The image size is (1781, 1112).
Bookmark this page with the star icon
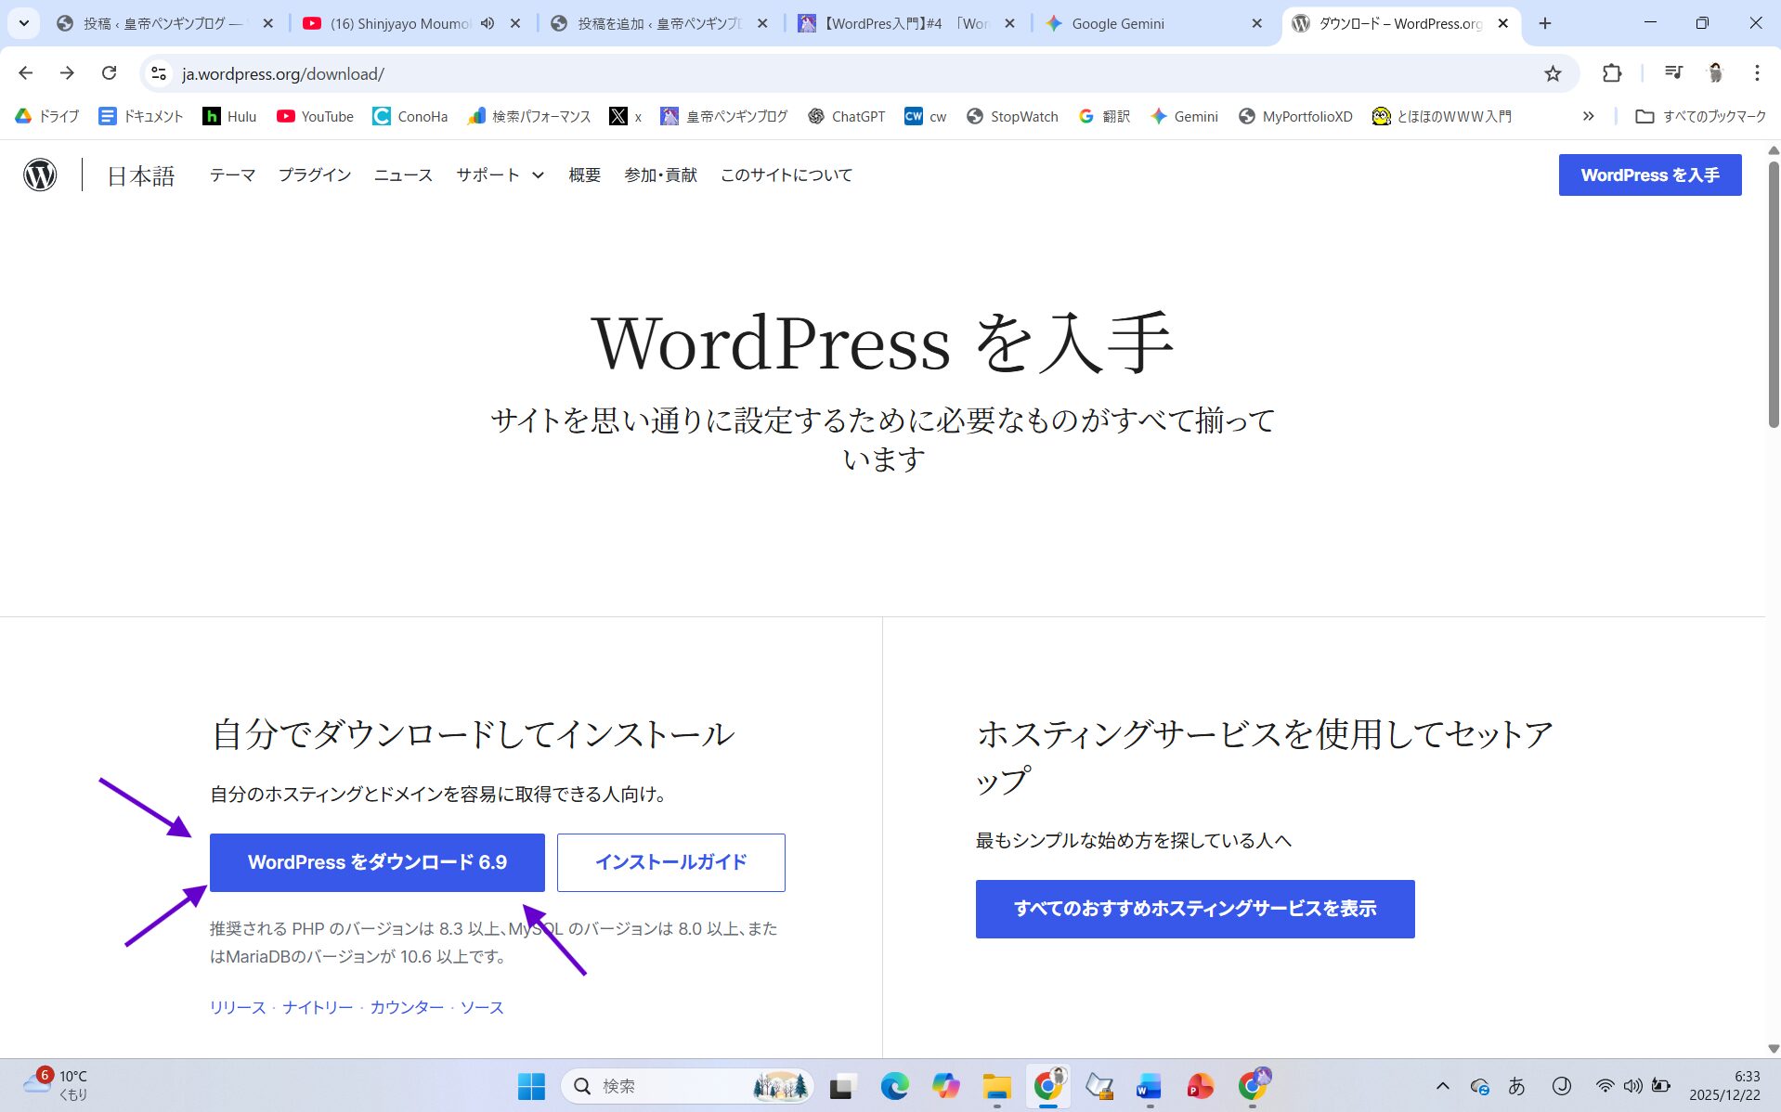click(1553, 73)
